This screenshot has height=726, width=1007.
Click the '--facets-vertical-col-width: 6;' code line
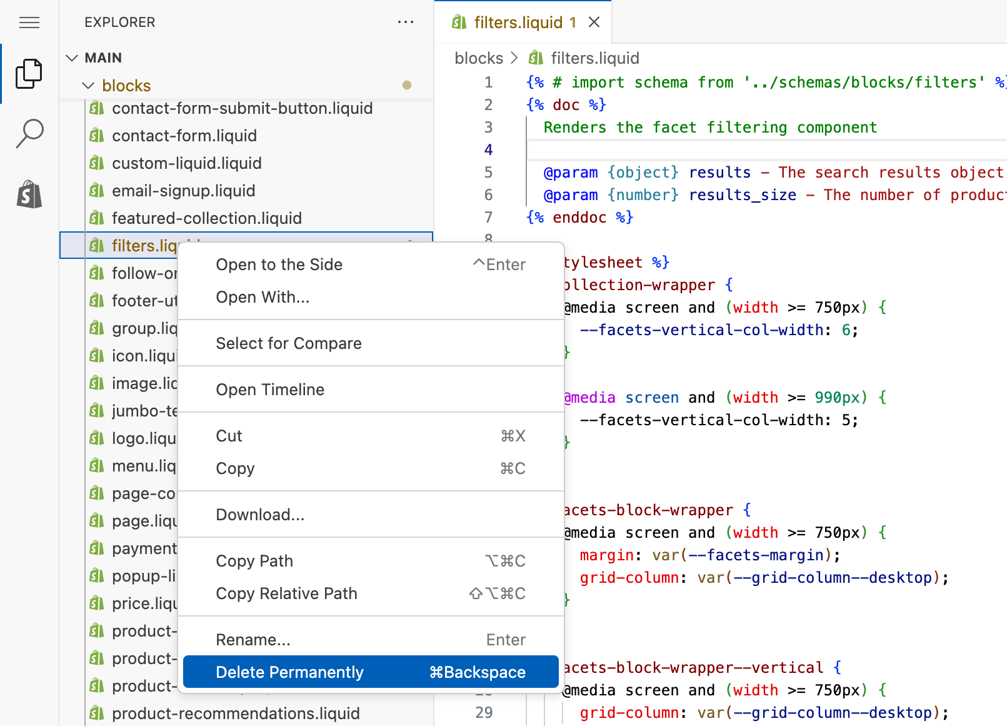pos(719,330)
